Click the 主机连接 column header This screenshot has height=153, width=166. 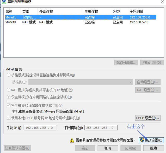pos(97,11)
